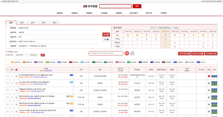Viewport: 223px width, 117px height.
Task: Open the 고객센터 main menu
Action: tap(164, 13)
